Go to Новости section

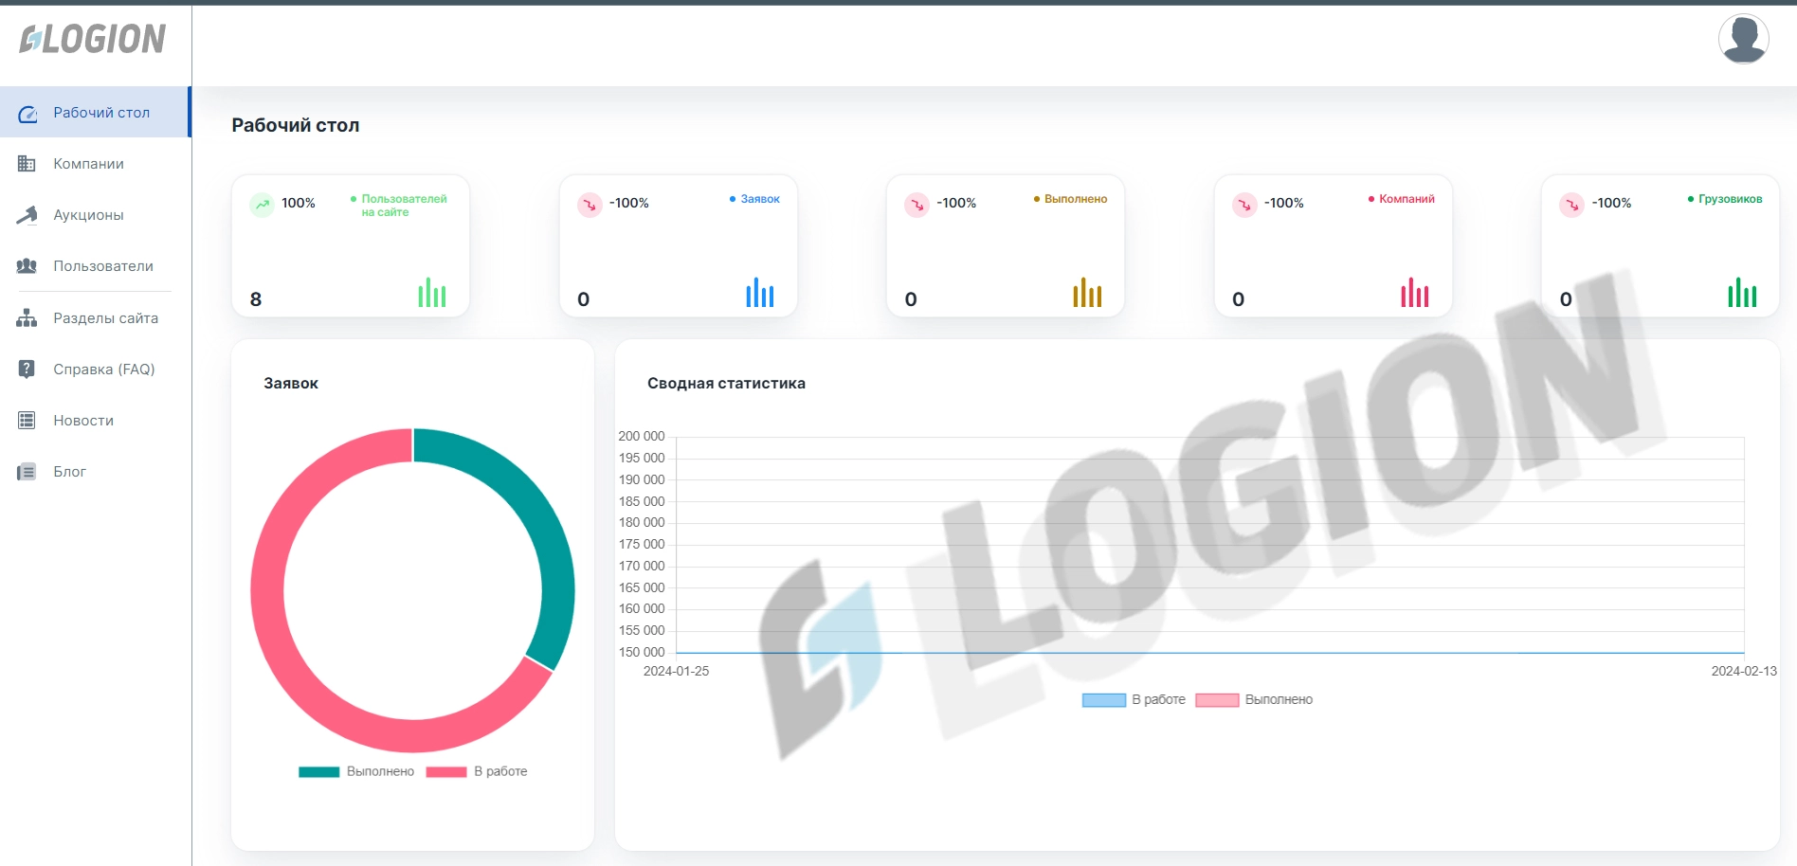point(95,421)
